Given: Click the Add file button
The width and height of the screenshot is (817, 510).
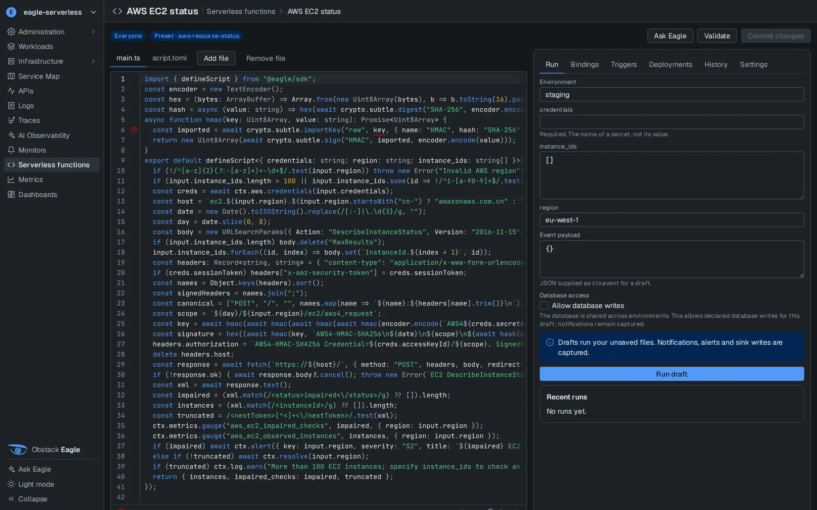Looking at the screenshot, I should [x=216, y=58].
